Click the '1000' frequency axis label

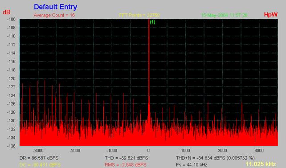185,151
